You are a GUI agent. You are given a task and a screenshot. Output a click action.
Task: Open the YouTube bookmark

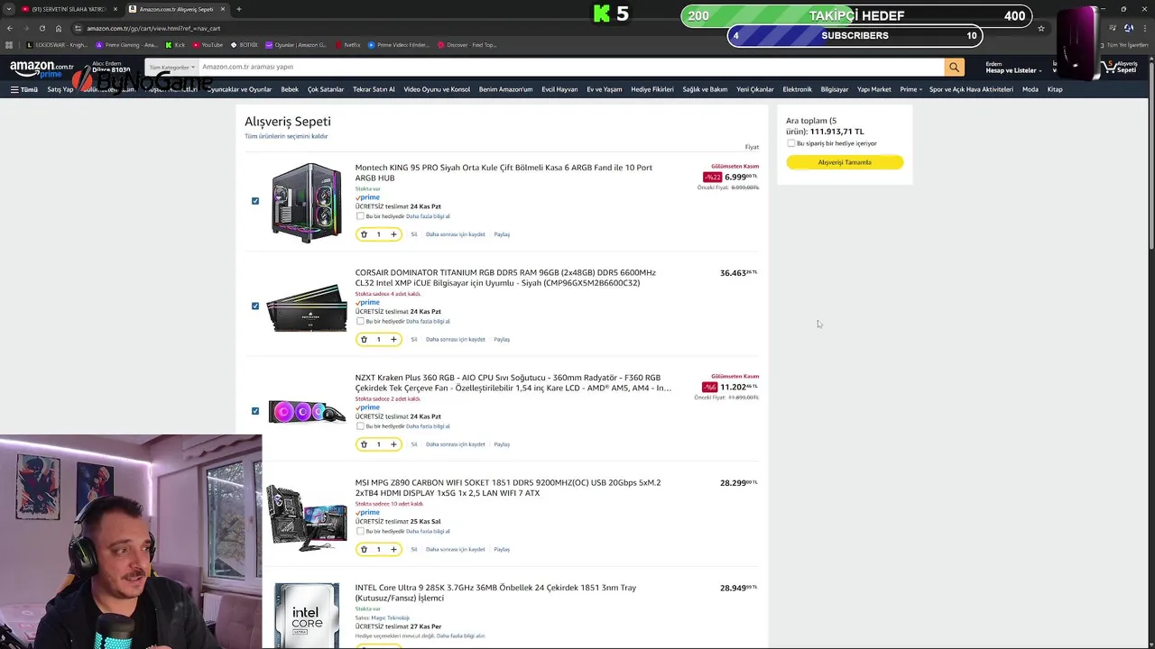pos(208,44)
